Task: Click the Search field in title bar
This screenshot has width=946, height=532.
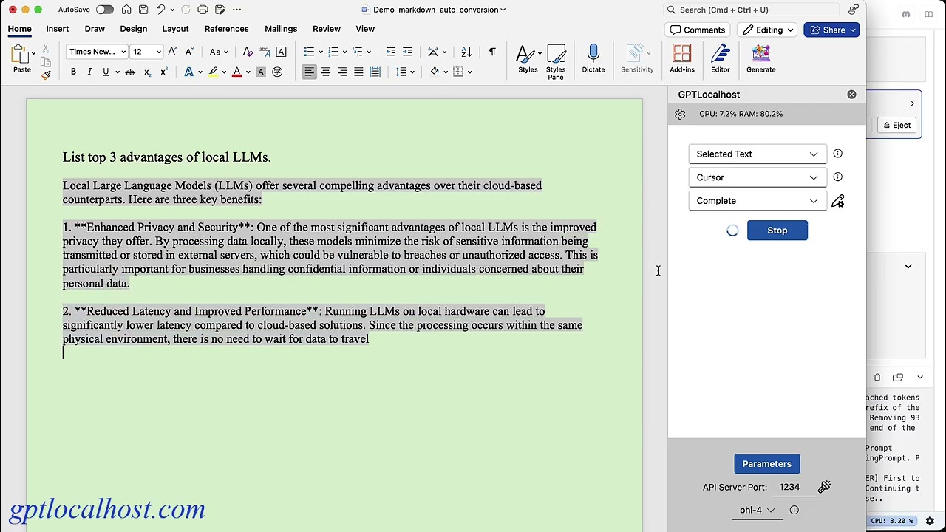Action: [752, 10]
